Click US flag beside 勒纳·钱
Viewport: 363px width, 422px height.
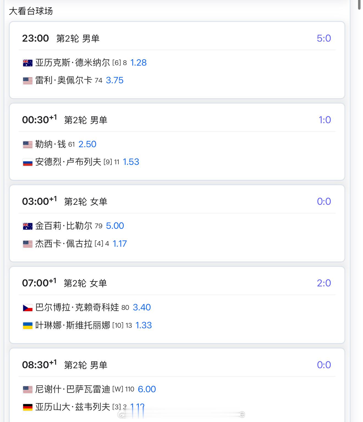pos(28,144)
